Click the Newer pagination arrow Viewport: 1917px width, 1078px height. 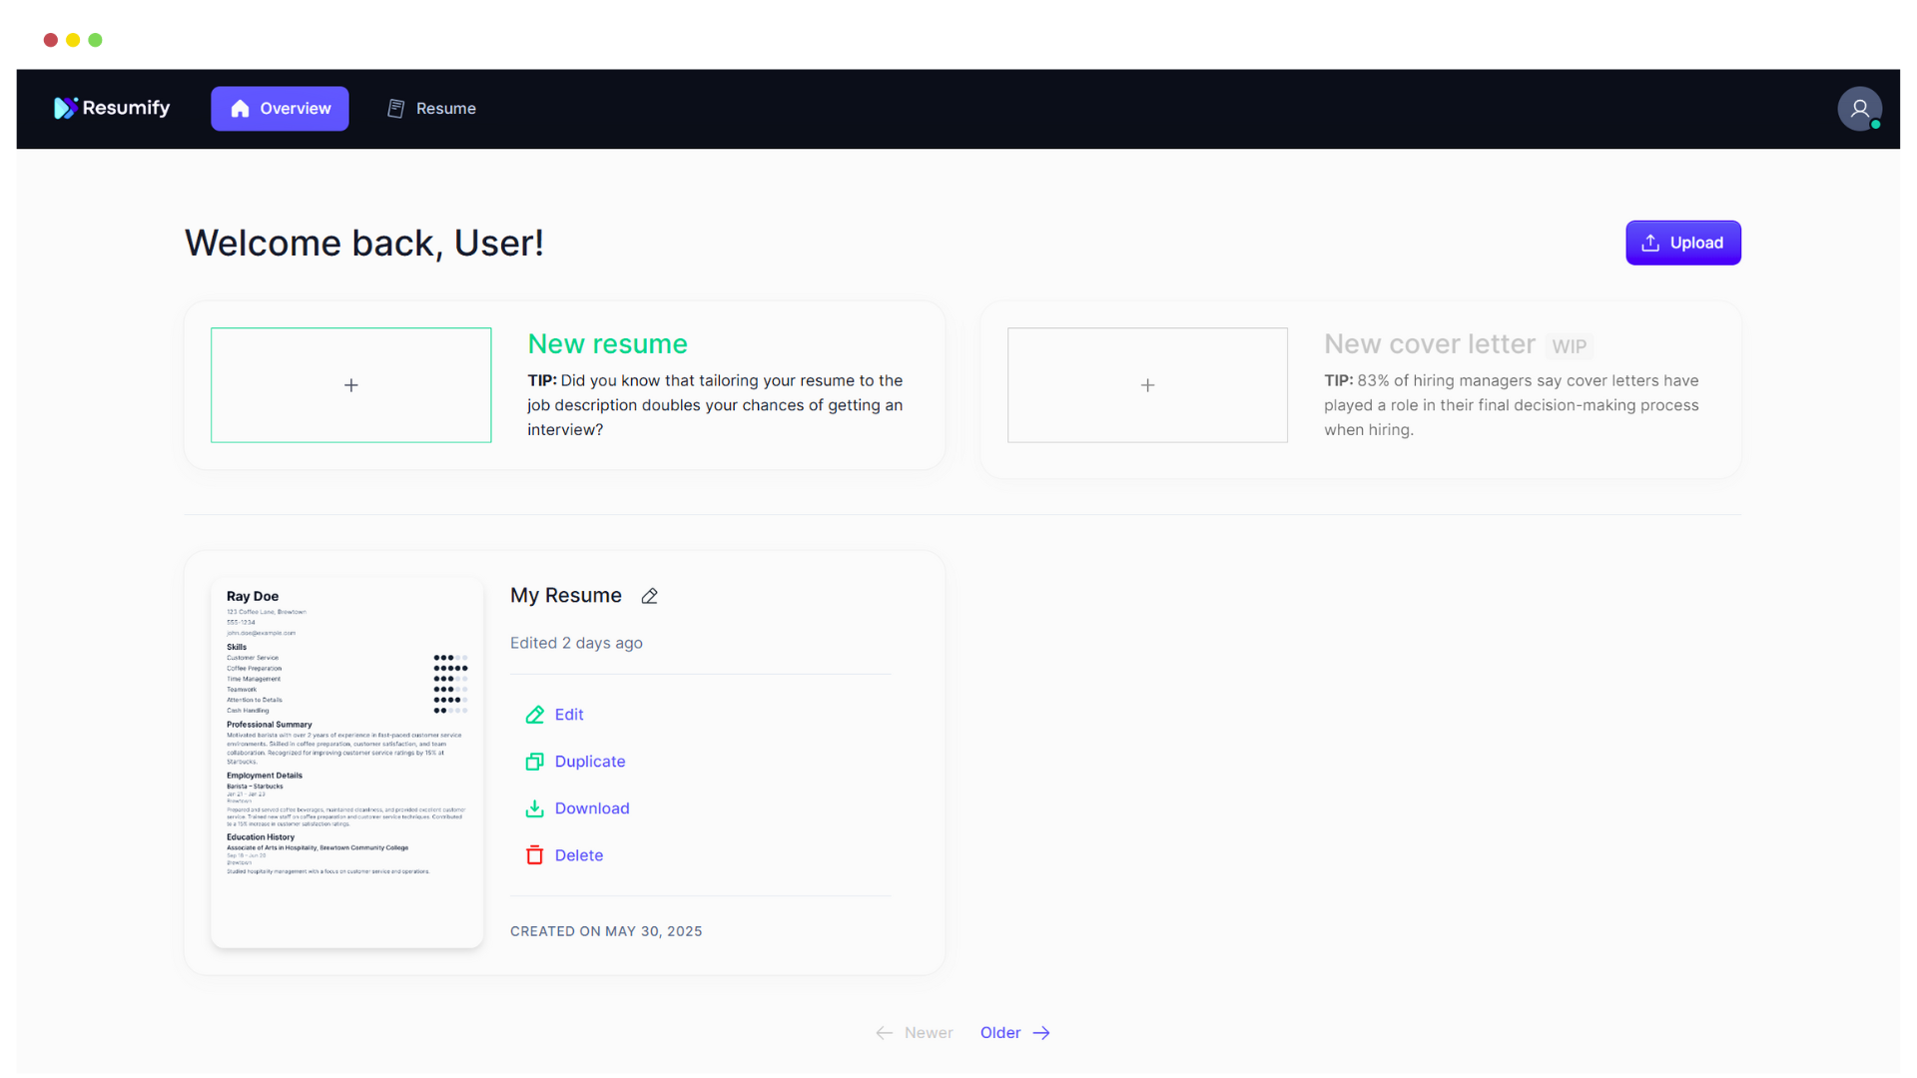885,1032
